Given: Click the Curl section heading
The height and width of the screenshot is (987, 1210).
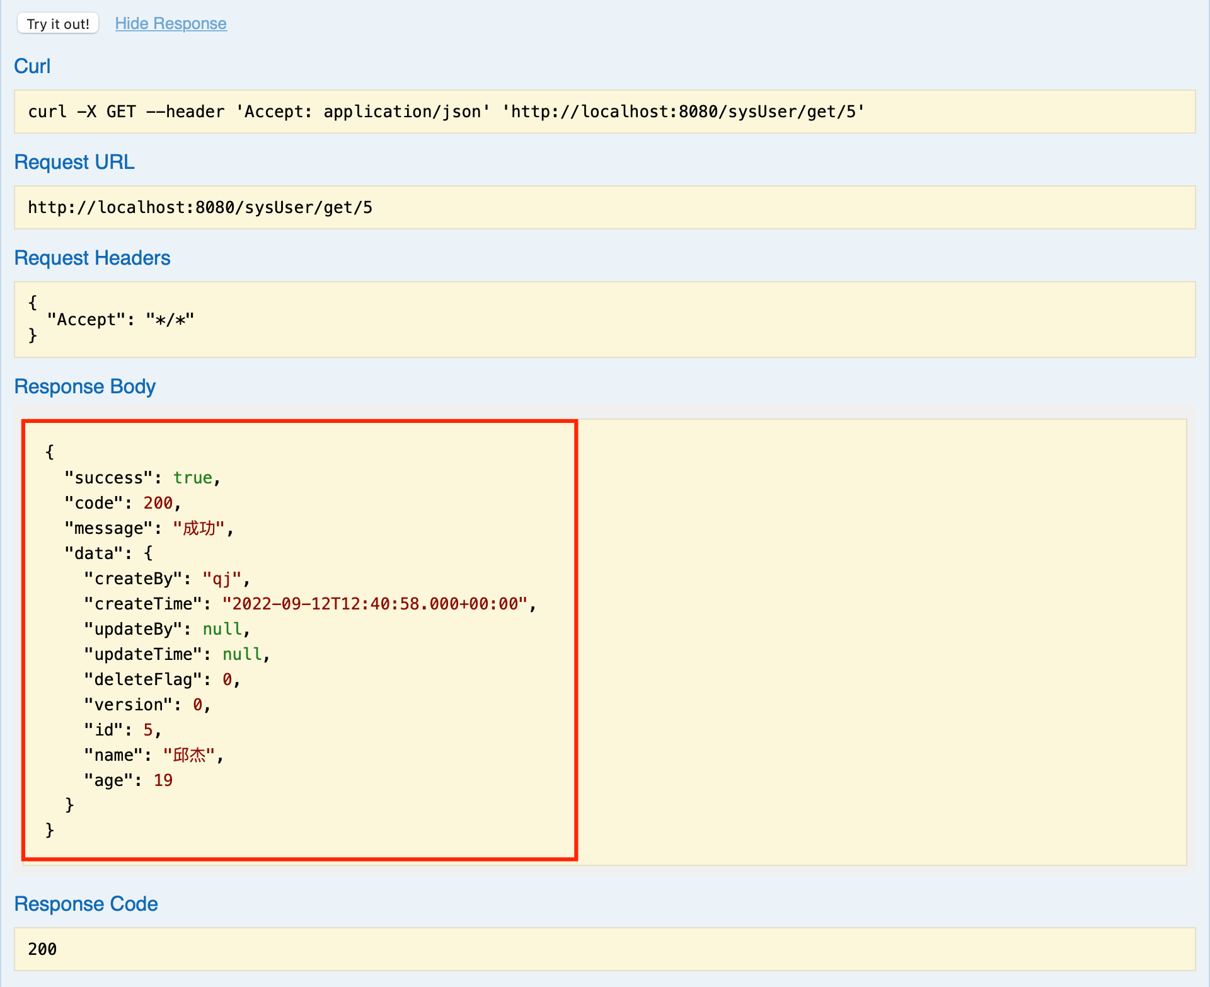Looking at the screenshot, I should [x=32, y=66].
